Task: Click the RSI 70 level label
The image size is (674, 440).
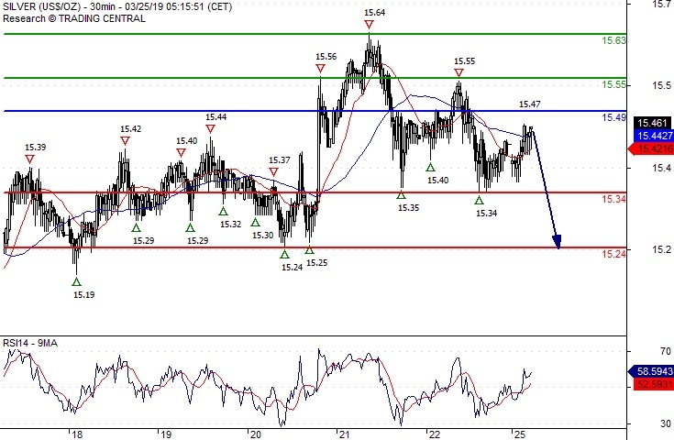Action: 666,351
